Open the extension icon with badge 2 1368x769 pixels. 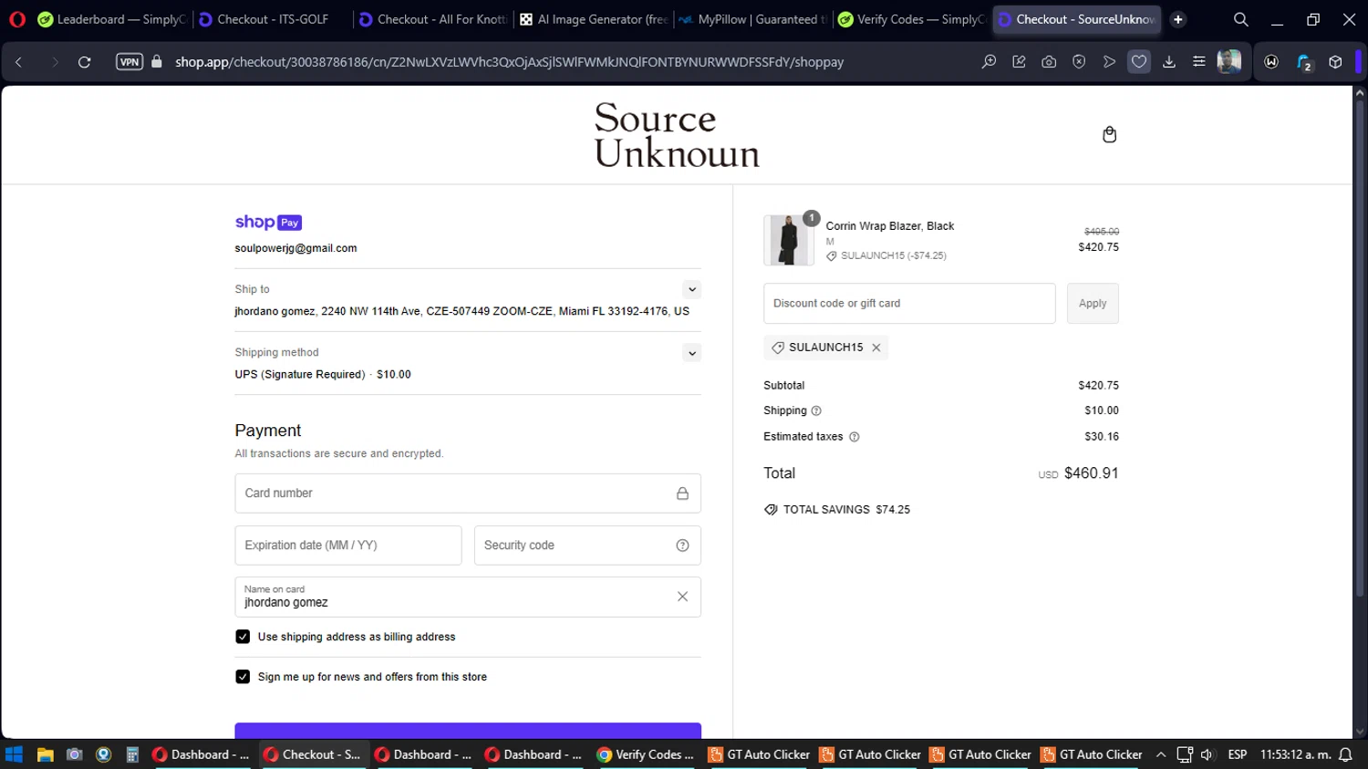pos(1304,62)
